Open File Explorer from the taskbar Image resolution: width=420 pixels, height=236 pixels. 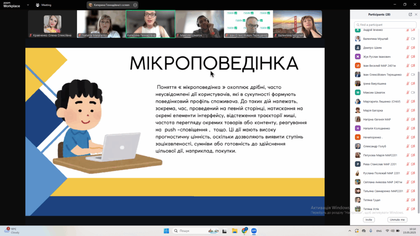235,231
